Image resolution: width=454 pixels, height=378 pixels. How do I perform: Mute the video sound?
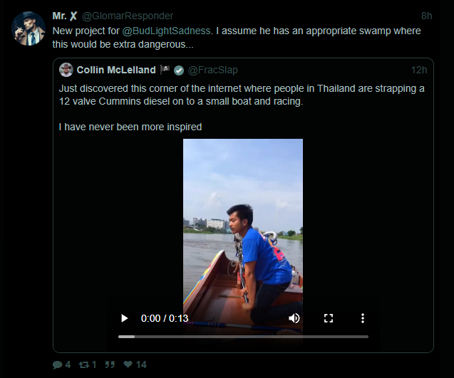pyautogui.click(x=294, y=318)
